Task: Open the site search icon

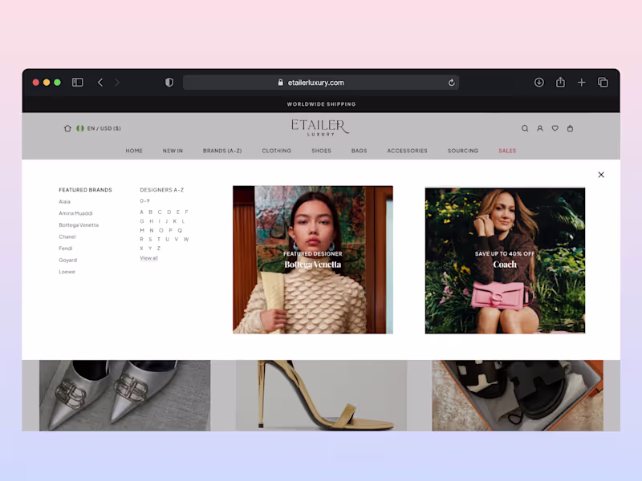Action: pyautogui.click(x=525, y=128)
